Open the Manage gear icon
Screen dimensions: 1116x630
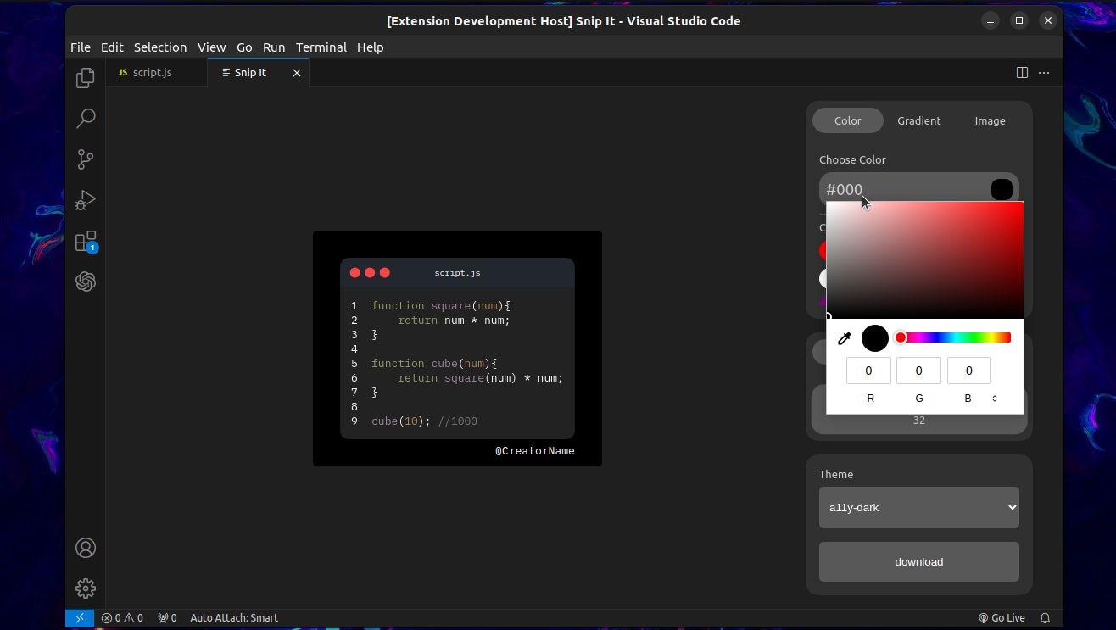pos(86,588)
